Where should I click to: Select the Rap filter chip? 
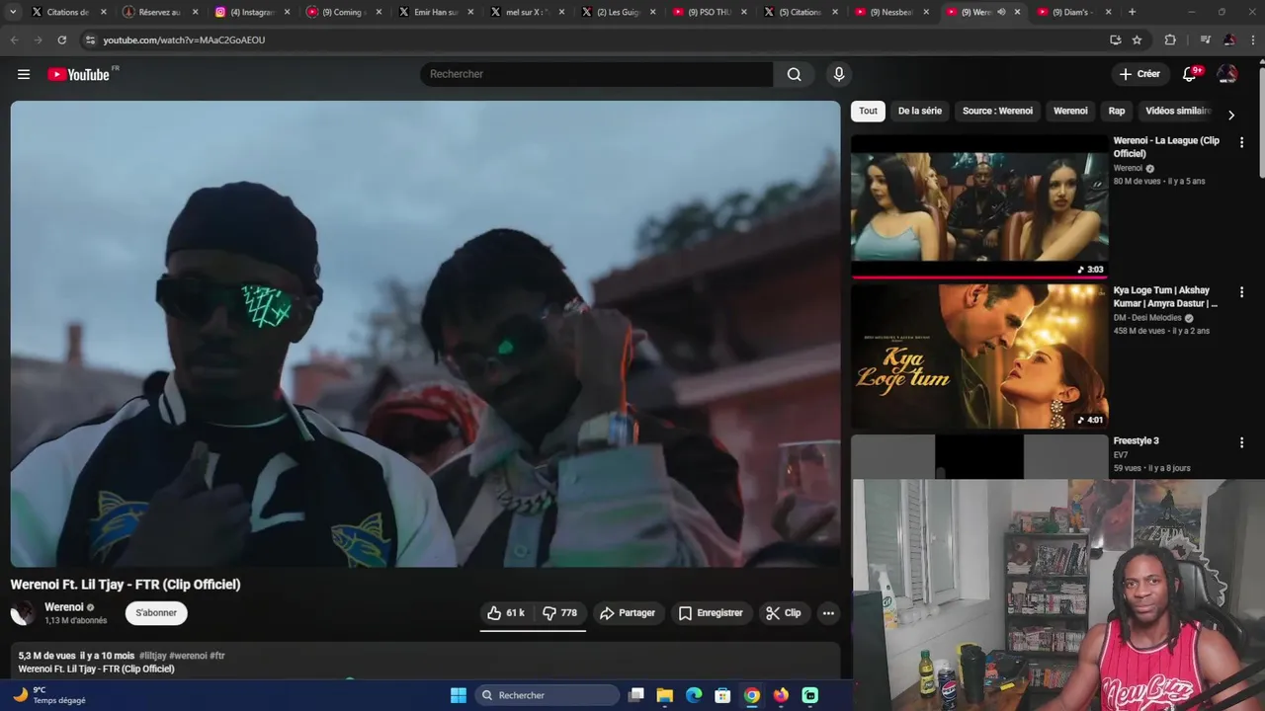click(1117, 111)
